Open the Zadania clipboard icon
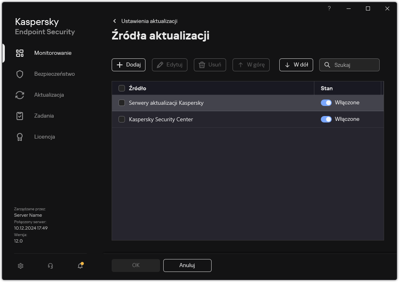Screen dimensions: 399x282 coord(20,116)
